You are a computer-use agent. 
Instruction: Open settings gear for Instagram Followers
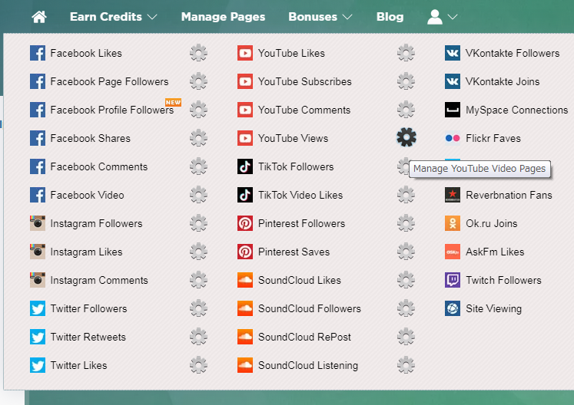(198, 223)
